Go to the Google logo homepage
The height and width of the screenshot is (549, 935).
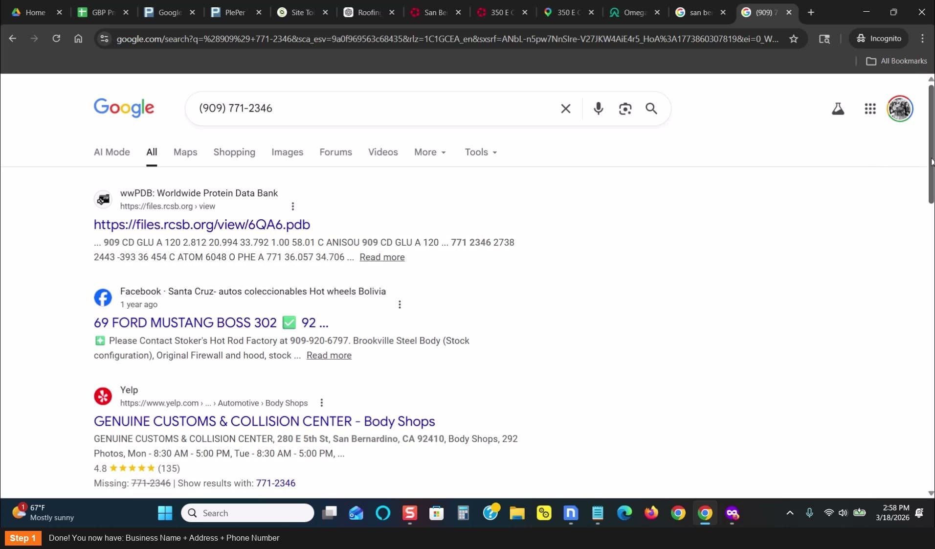(124, 108)
